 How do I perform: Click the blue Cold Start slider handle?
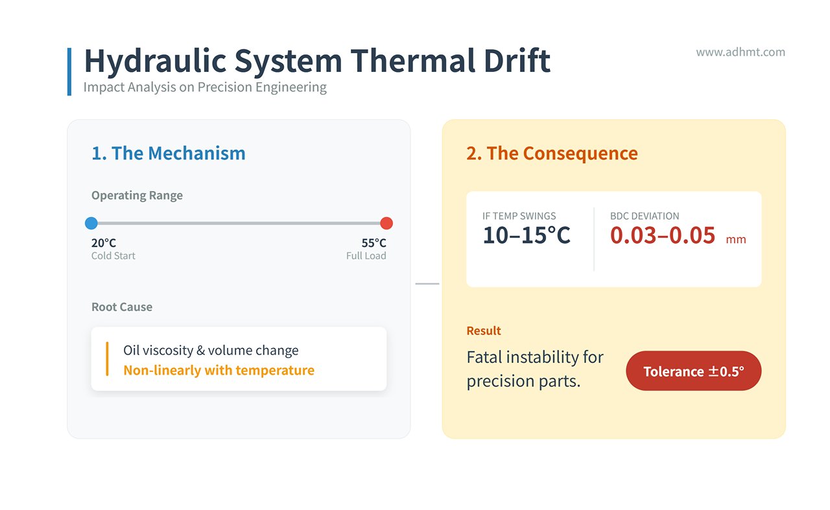tap(91, 224)
